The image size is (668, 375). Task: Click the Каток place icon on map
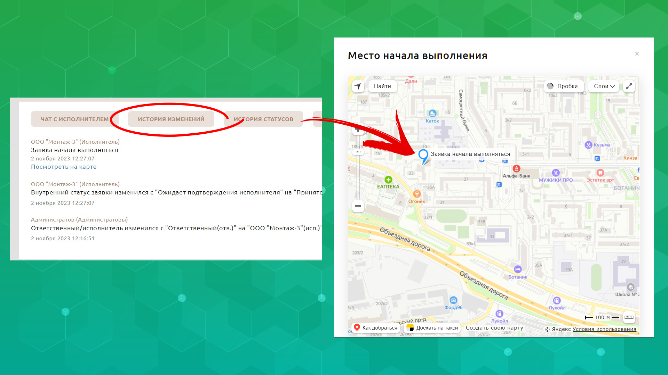coord(432,113)
